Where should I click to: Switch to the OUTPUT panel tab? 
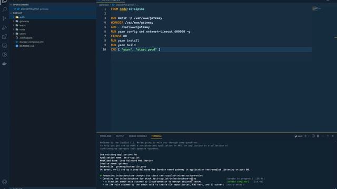click(x=120, y=136)
